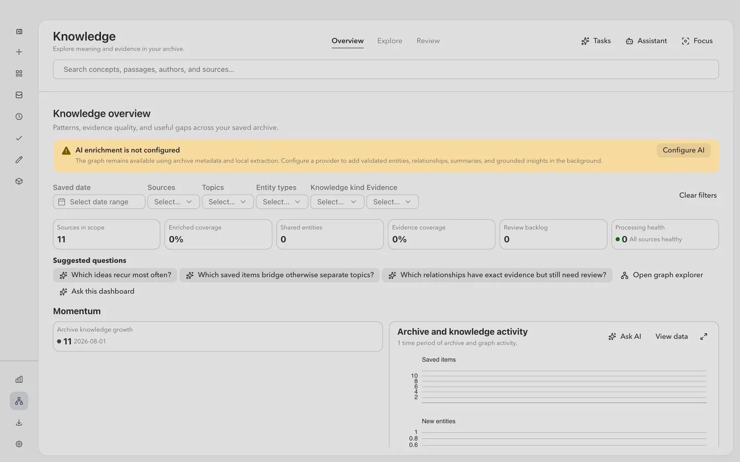The image size is (740, 462).
Task: Click the search concepts and passages field
Action: tap(385, 69)
